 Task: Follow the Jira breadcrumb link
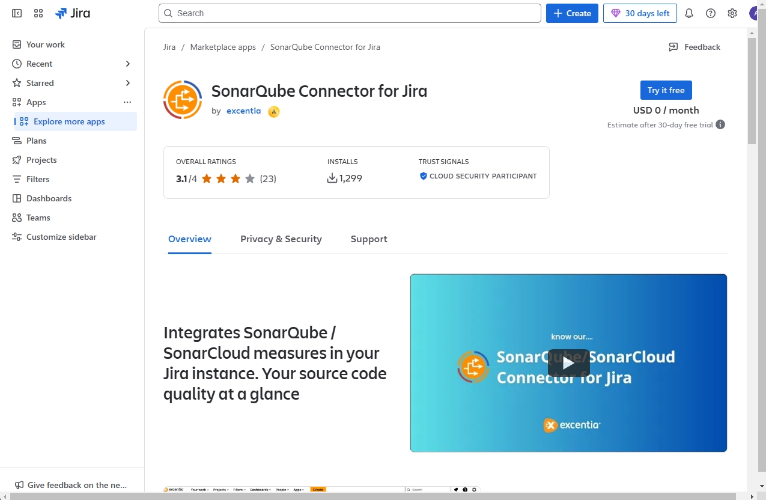click(x=169, y=47)
